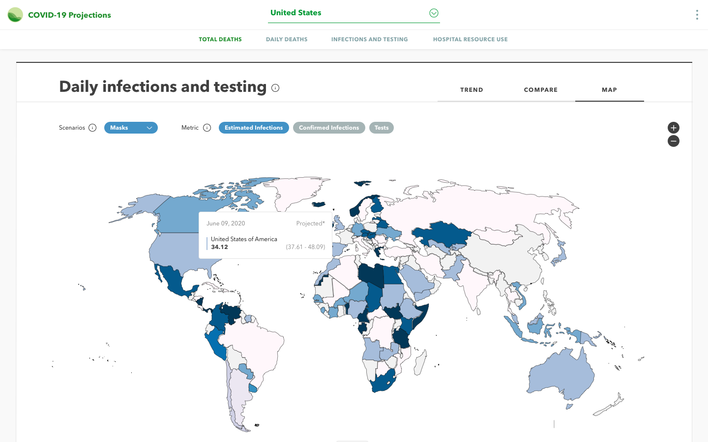This screenshot has width=708, height=442.
Task: Open the info tooltip next to Scenarios
Action: tap(92, 128)
